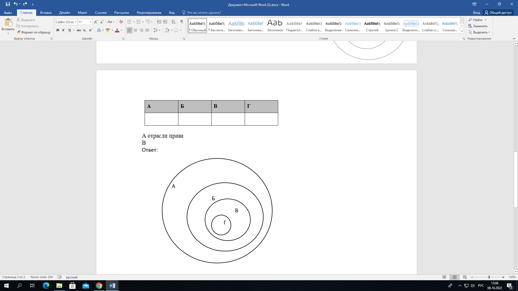Open the styles pane launcher in Стили group
The width and height of the screenshot is (518, 291).
[x=464, y=39]
